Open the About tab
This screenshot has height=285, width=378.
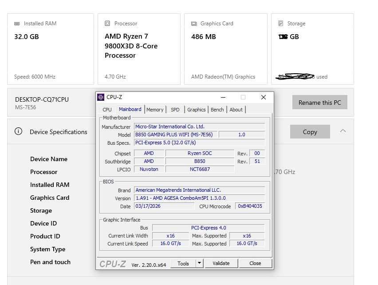coord(236,110)
